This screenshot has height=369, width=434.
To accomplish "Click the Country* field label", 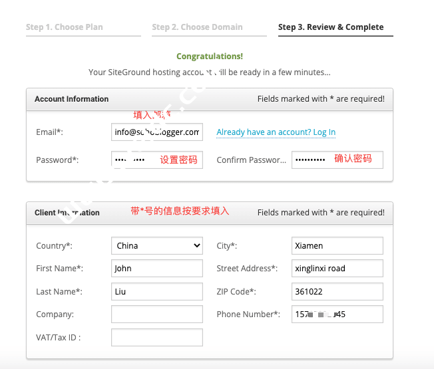I will pyautogui.click(x=54, y=246).
